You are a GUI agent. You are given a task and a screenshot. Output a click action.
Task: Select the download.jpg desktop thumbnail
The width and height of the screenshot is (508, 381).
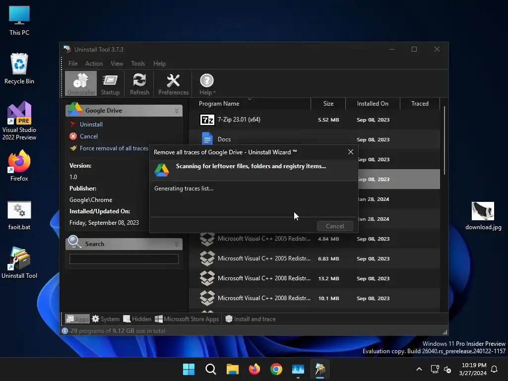tap(483, 215)
